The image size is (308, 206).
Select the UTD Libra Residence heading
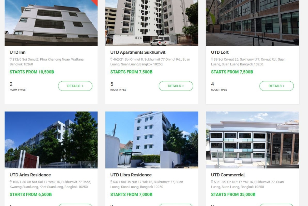pyautogui.click(x=131, y=175)
